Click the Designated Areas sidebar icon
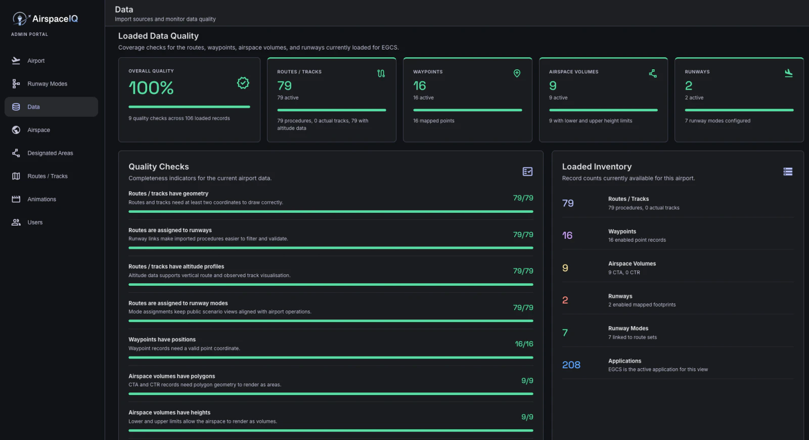 click(x=16, y=153)
